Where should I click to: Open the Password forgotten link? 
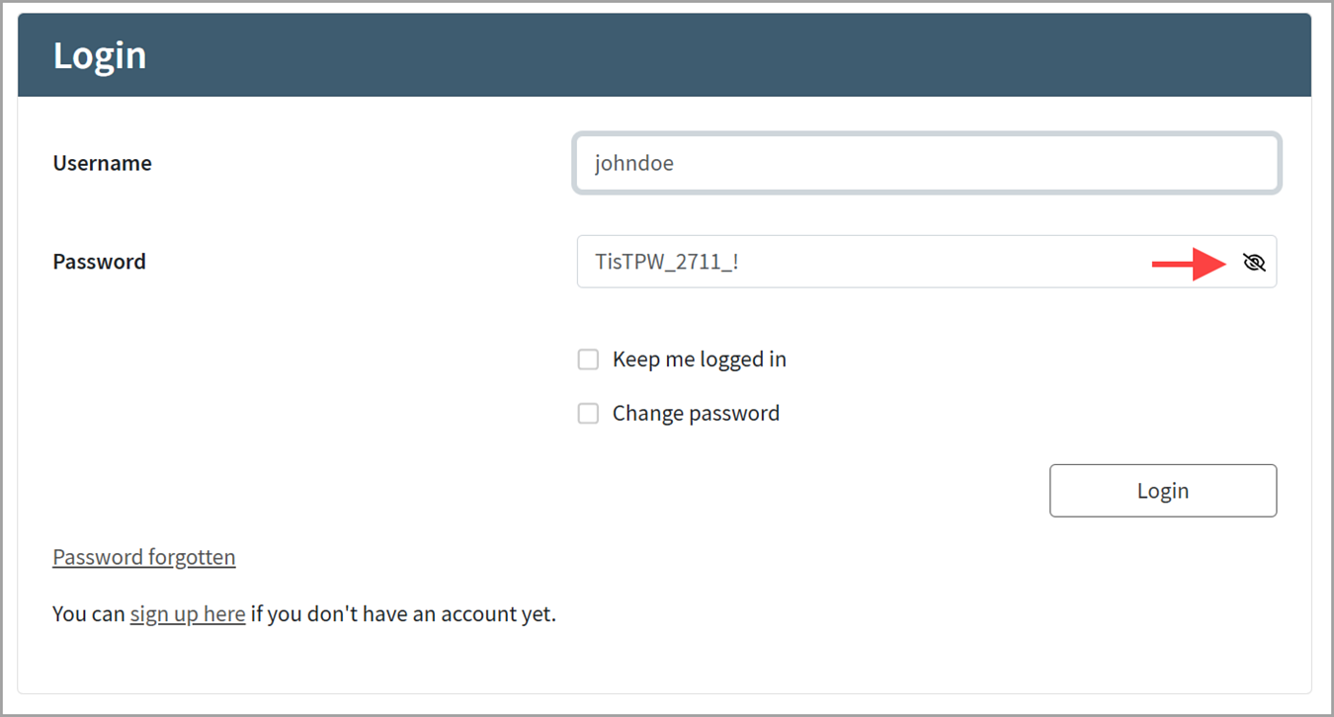144,557
